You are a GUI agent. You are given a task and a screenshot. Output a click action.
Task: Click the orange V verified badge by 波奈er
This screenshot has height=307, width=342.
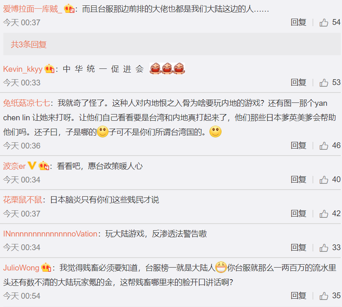coord(32,166)
